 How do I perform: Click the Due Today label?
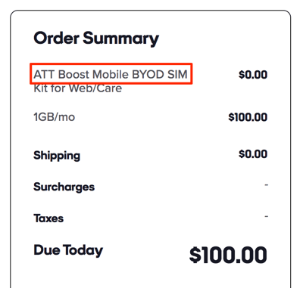tap(68, 250)
